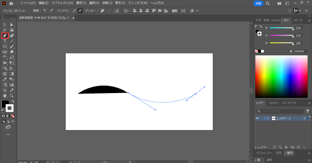Swap fill and stroke in toolbar
Screen dimensions: 312x163
click(13, 102)
